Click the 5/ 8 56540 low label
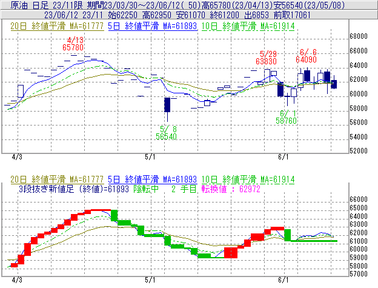Screen dimensions: 378x288 [x=167, y=133]
